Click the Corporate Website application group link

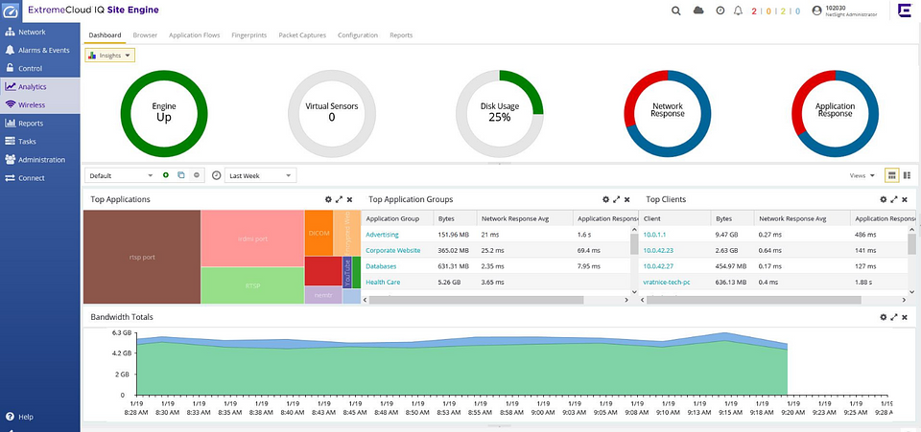click(393, 249)
